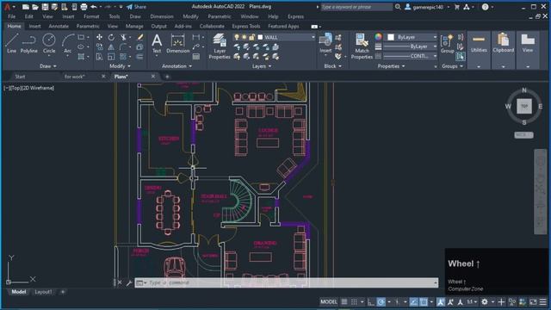The image size is (551, 310).
Task: Click the Share button
Action: (x=136, y=7)
